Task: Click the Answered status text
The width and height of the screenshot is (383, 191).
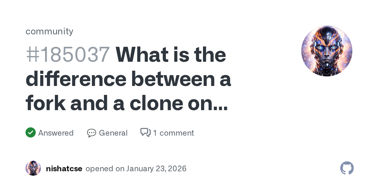Action: point(56,133)
